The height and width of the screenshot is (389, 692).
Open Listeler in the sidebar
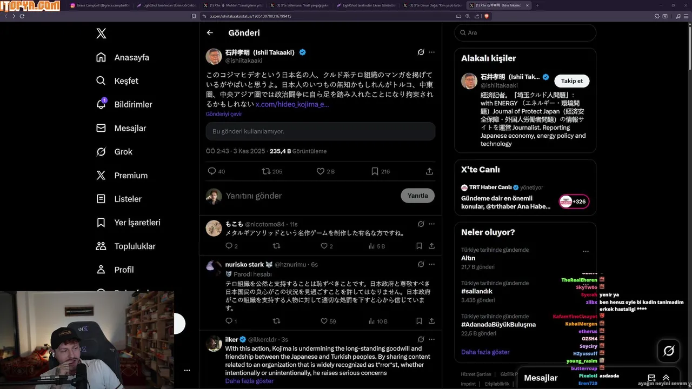(119, 199)
